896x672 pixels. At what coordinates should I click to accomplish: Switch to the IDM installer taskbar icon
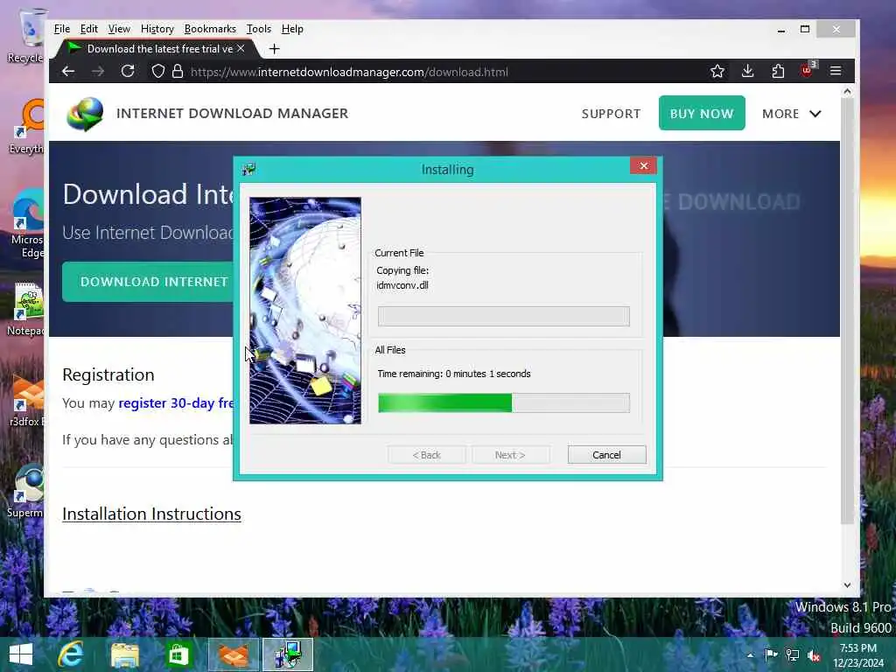[287, 654]
